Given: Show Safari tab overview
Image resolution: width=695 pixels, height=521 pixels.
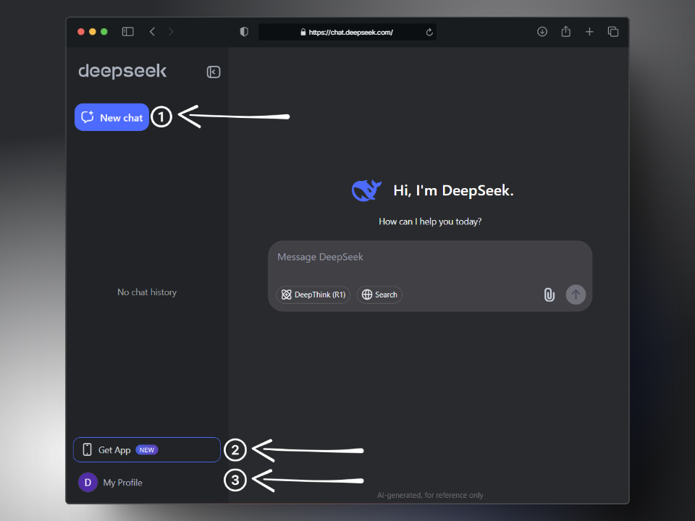Looking at the screenshot, I should click(613, 32).
